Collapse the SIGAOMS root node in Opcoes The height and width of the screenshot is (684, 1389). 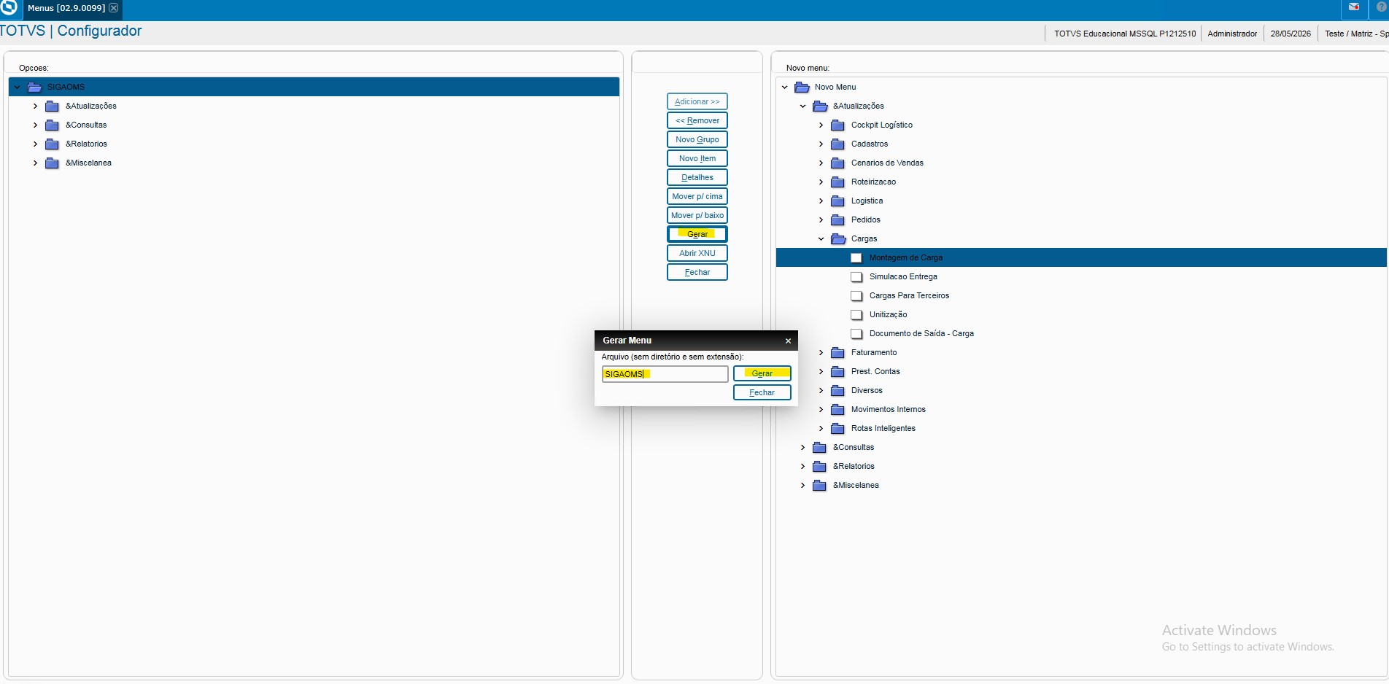(x=18, y=87)
